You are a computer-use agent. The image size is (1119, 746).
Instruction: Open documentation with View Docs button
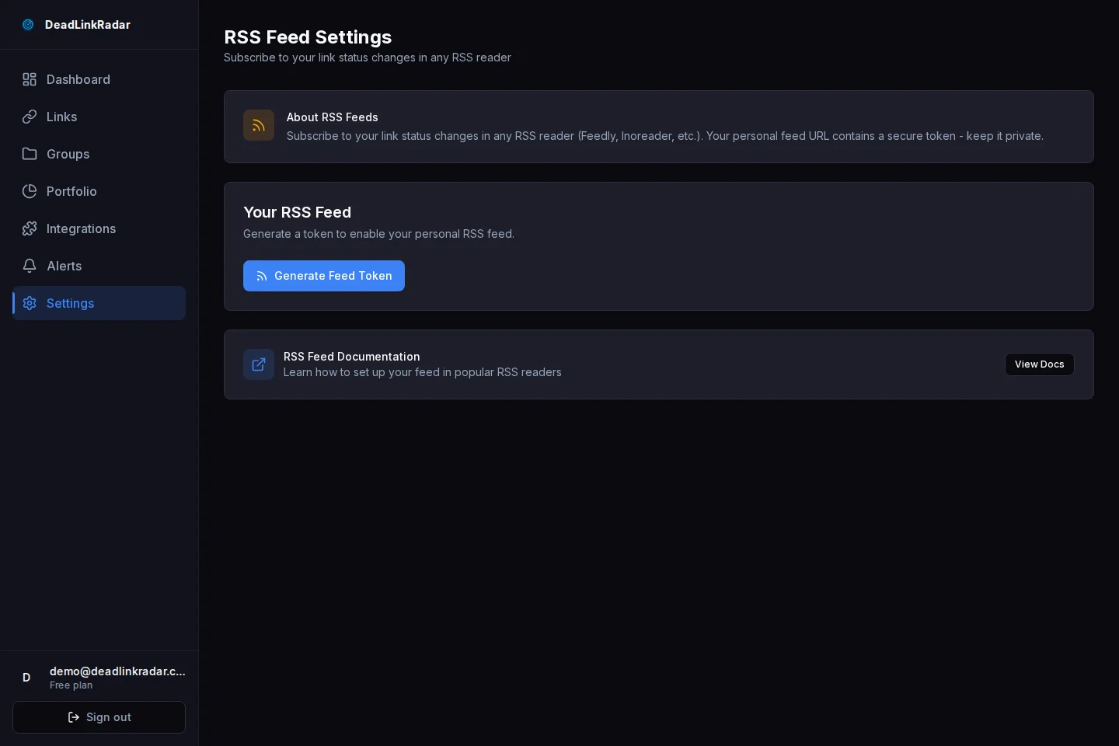(x=1039, y=364)
